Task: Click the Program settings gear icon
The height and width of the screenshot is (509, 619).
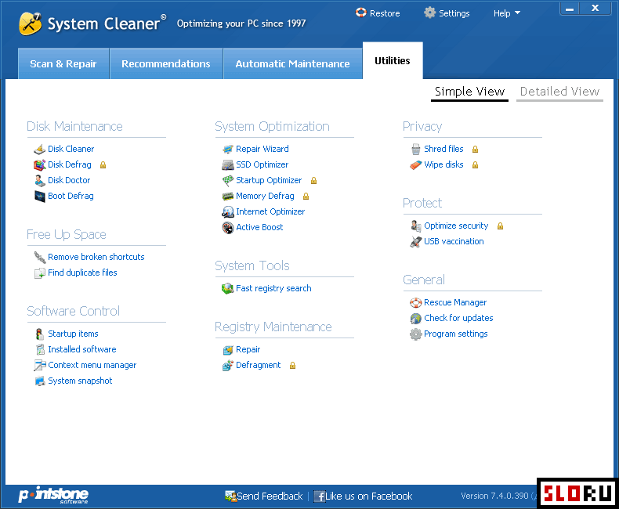Action: [416, 334]
